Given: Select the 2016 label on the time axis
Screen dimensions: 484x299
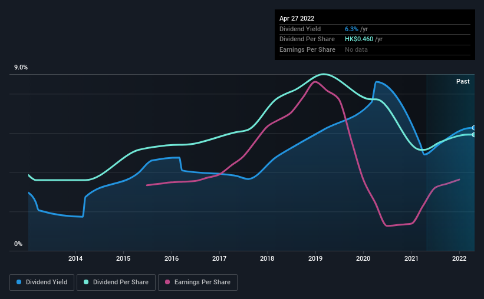Looking at the screenshot, I should click(x=172, y=258).
